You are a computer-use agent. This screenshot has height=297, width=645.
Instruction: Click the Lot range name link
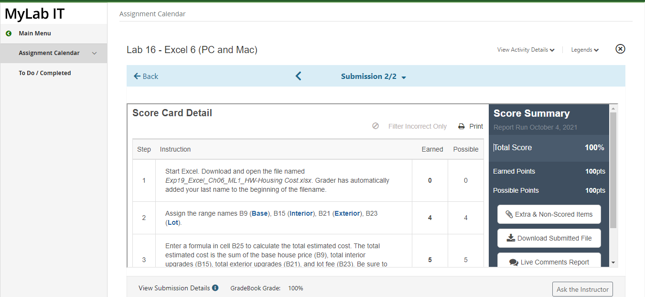(172, 222)
